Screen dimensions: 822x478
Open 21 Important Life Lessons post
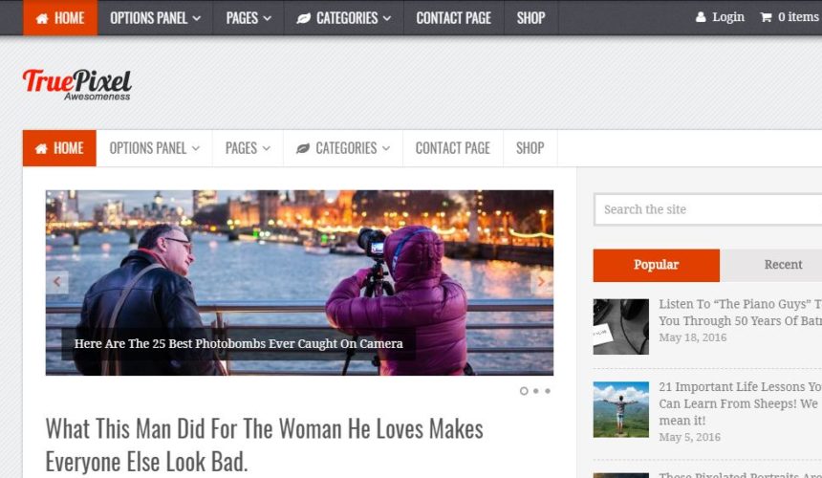740,403
